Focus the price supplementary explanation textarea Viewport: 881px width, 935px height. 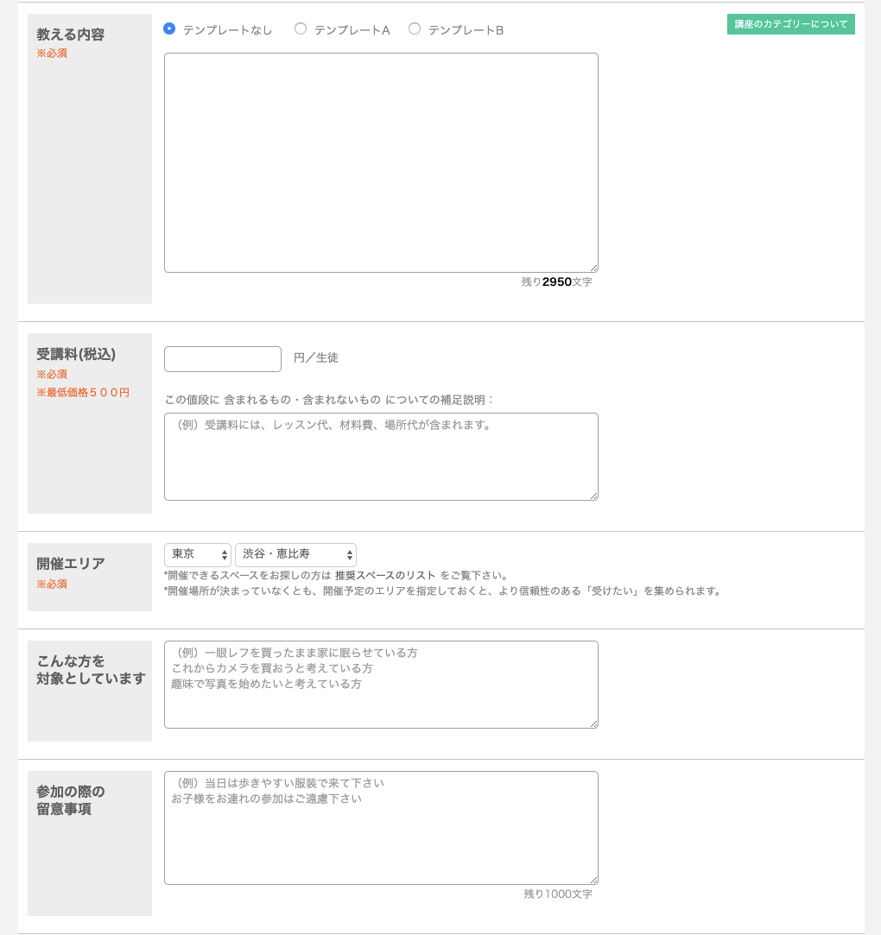(381, 457)
